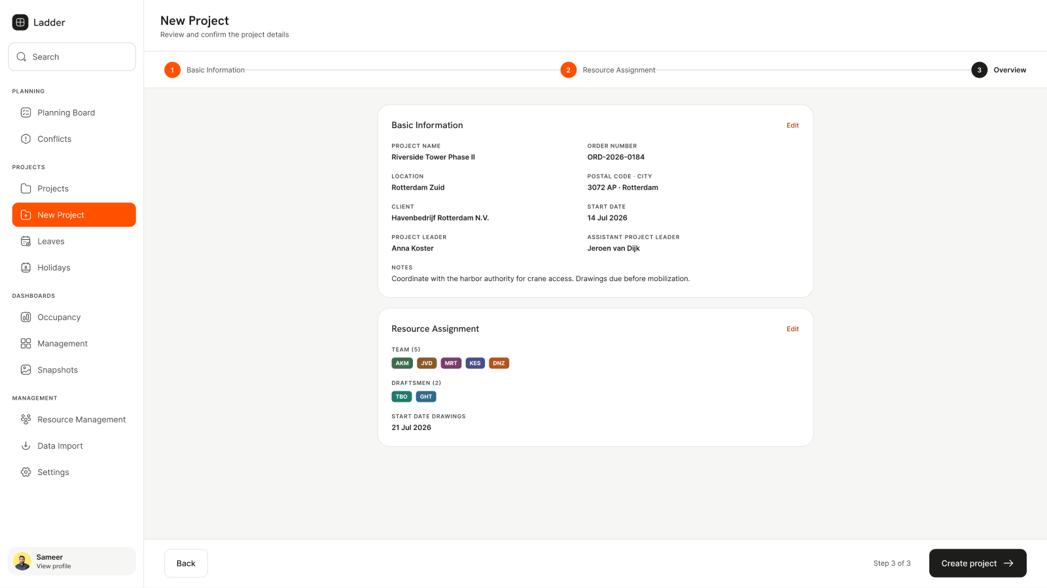Click the Snapshots image icon
Image resolution: width=1047 pixels, height=588 pixels.
[26, 370]
